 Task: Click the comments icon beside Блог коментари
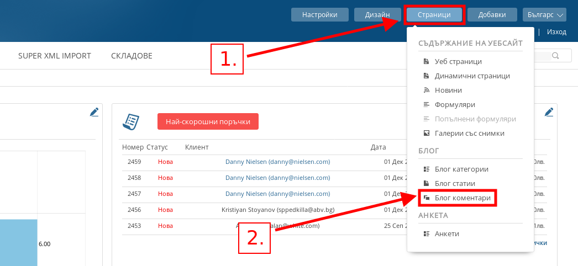click(x=426, y=198)
